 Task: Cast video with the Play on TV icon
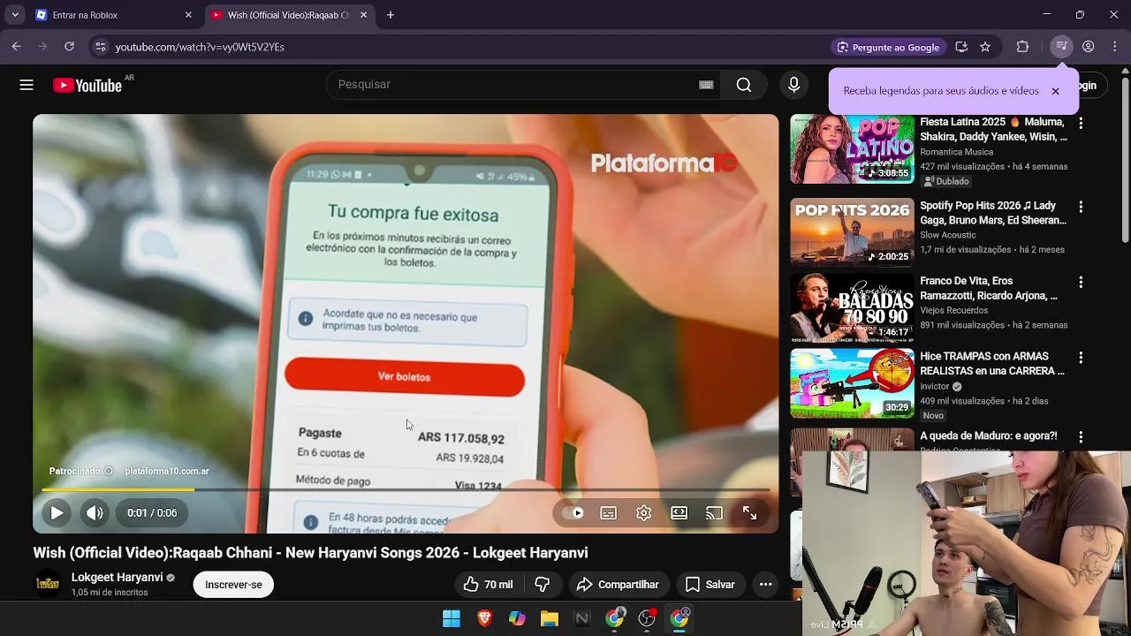tap(714, 513)
